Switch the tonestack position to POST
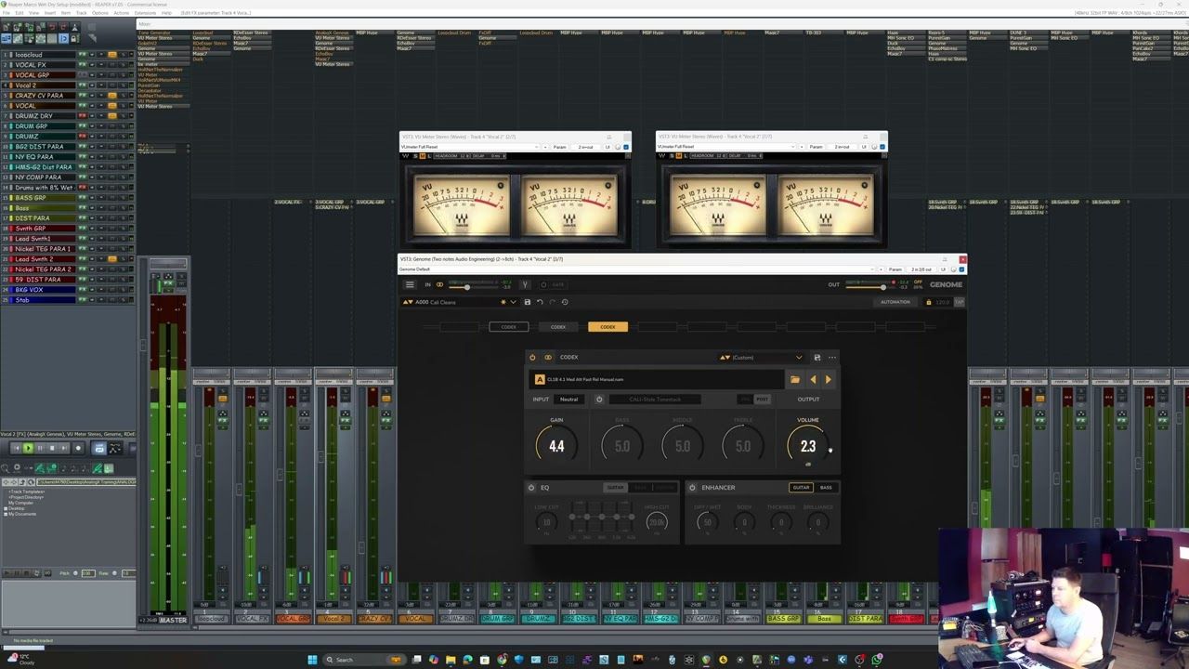 (x=763, y=400)
